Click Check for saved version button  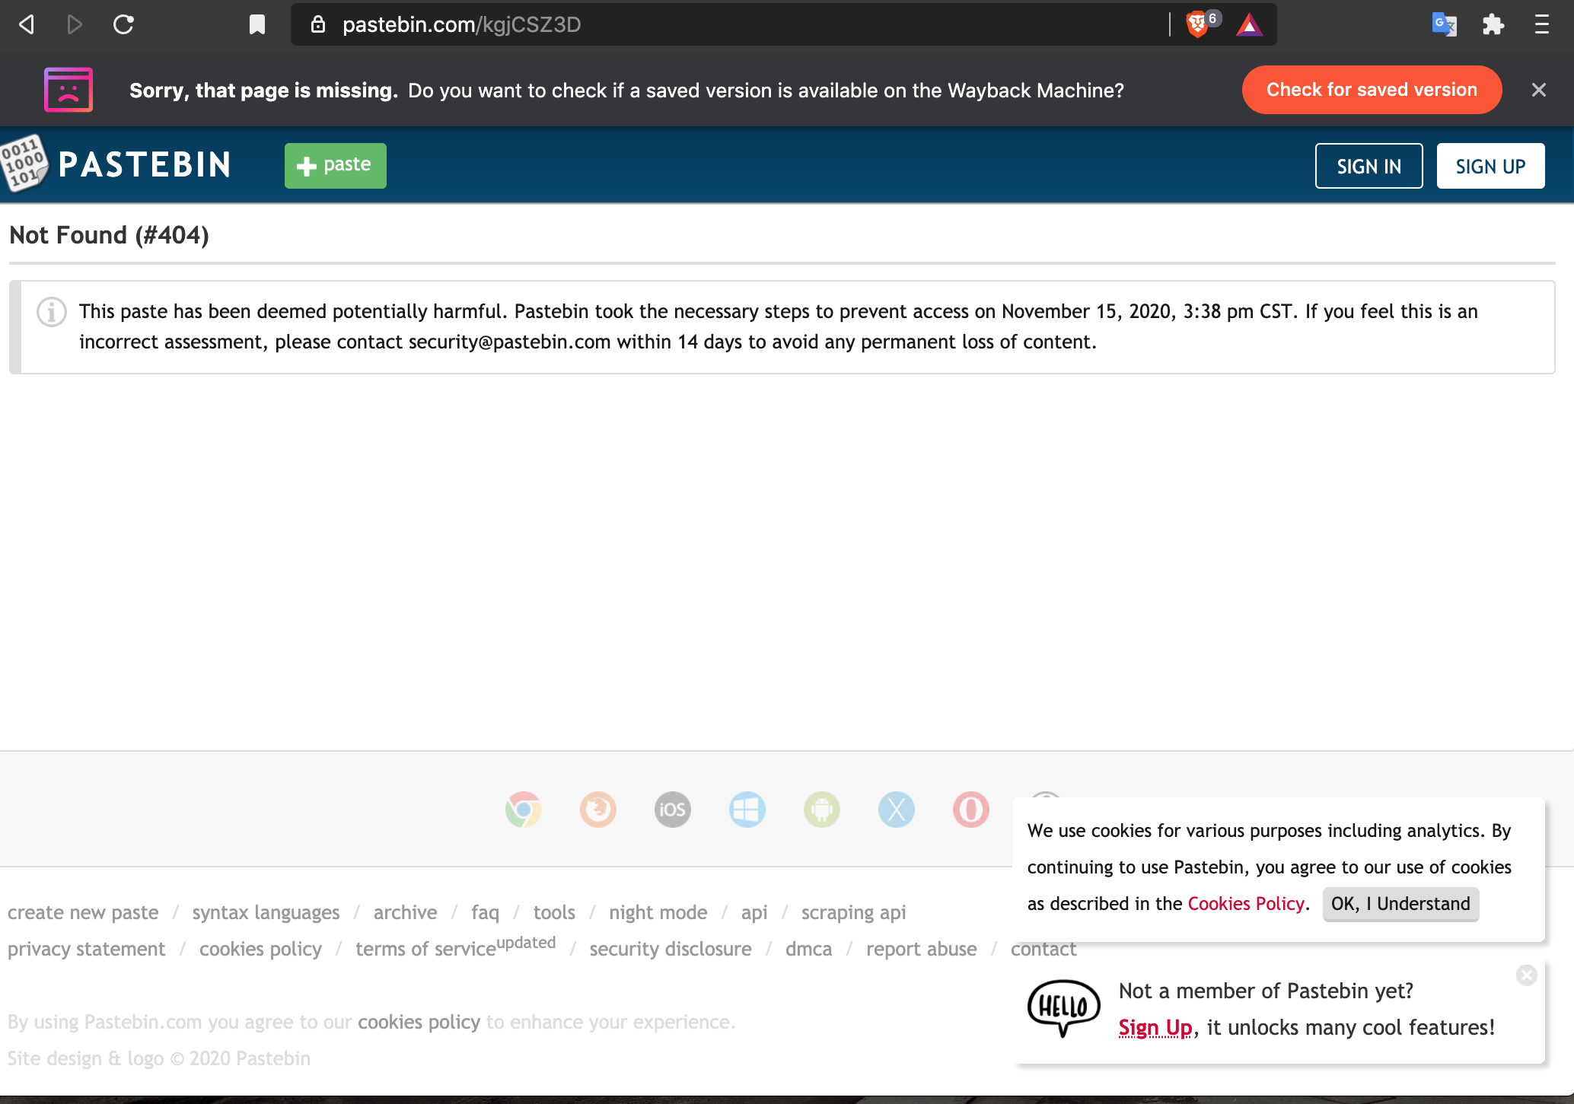pos(1372,90)
